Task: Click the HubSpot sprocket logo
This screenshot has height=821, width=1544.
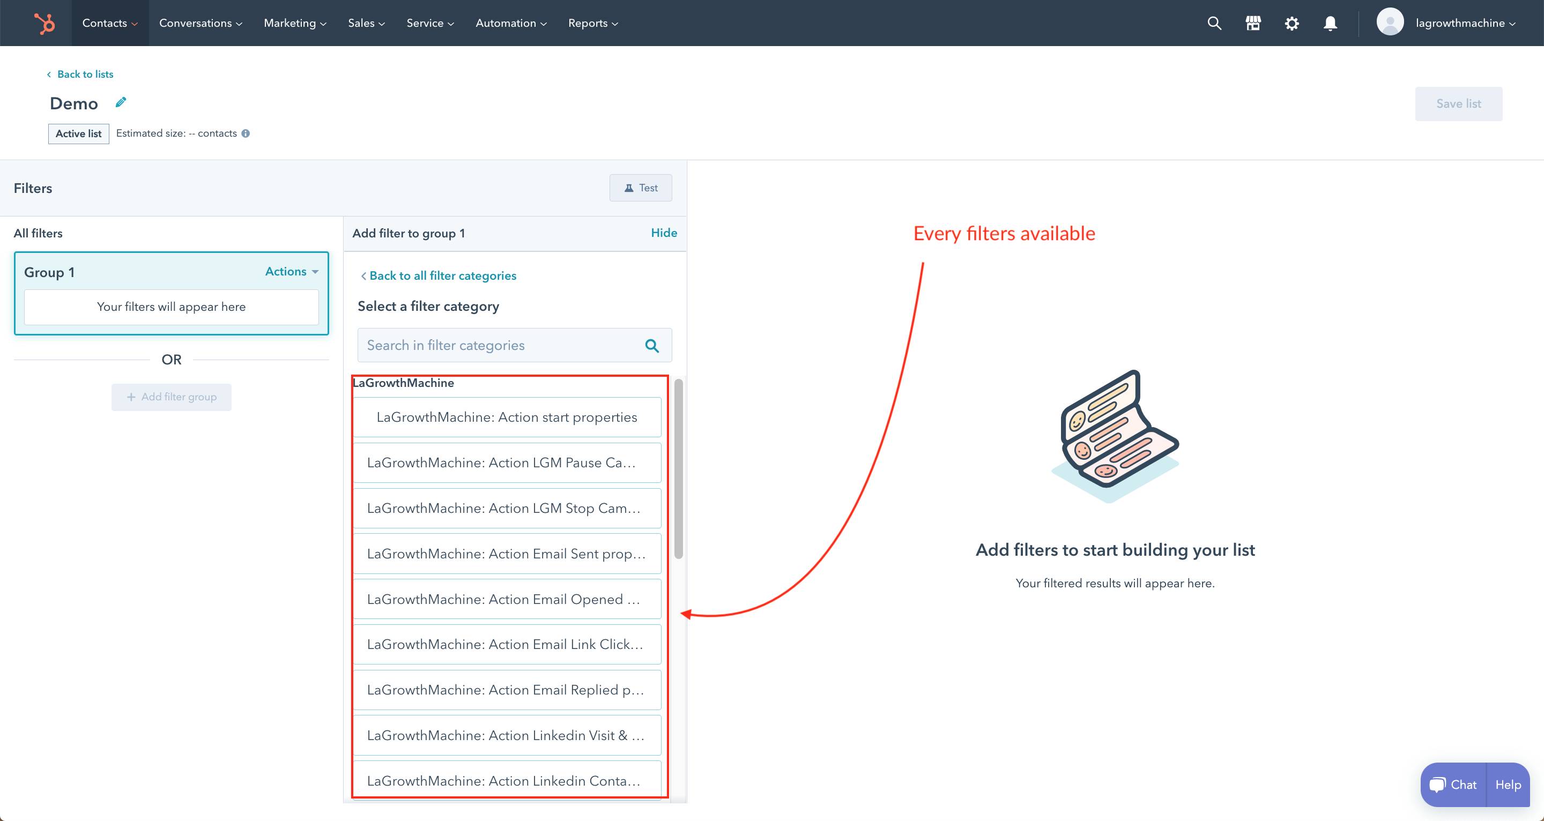Action: 44,24
